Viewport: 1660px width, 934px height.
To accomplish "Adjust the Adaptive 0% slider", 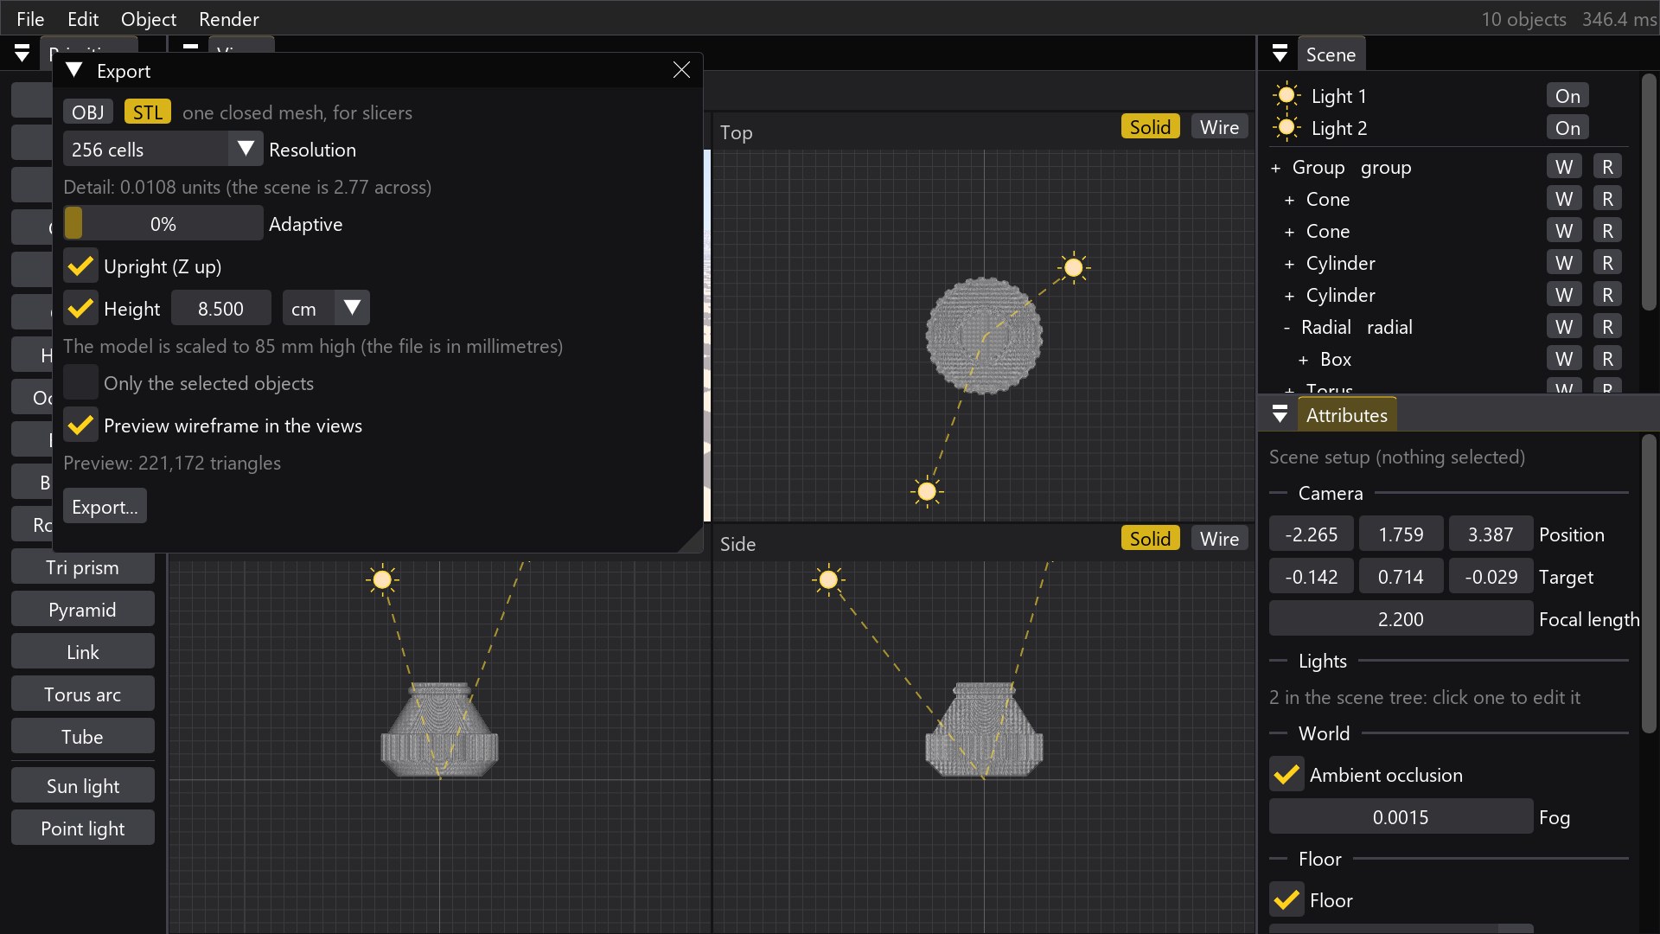I will click(x=163, y=224).
